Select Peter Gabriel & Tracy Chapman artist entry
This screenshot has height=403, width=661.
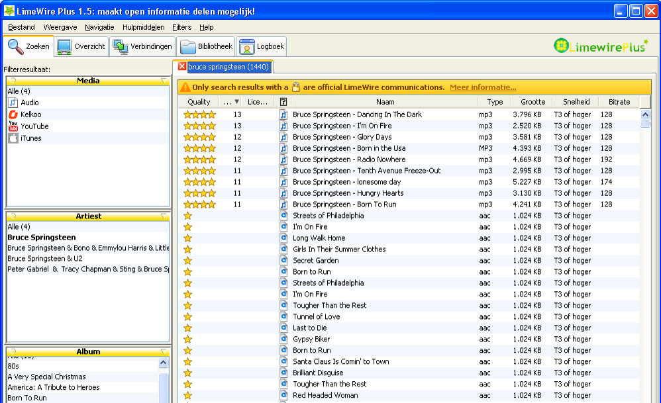coord(87,269)
